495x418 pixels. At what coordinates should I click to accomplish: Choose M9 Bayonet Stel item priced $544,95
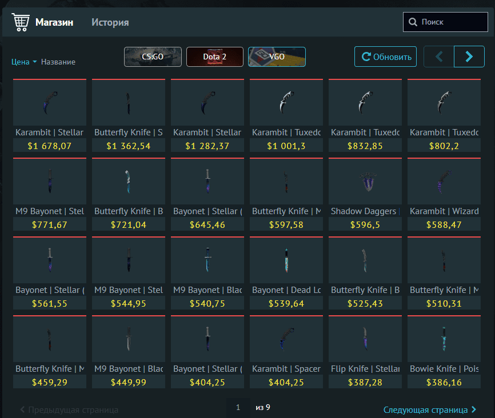(x=129, y=273)
